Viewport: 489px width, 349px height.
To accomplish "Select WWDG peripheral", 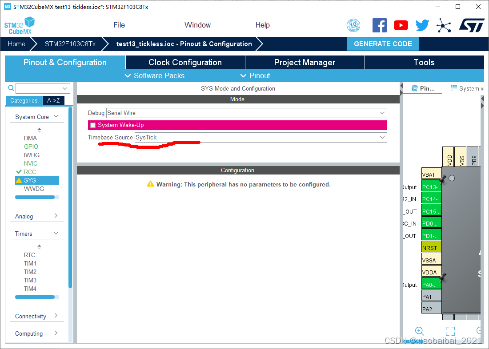I will pyautogui.click(x=34, y=189).
